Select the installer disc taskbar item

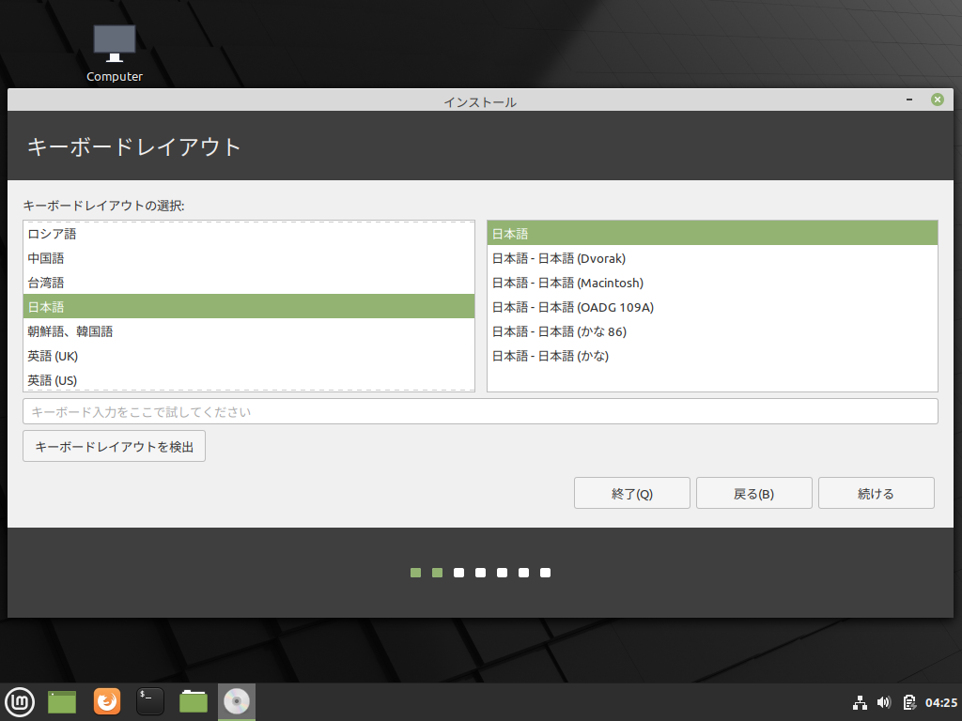point(236,702)
